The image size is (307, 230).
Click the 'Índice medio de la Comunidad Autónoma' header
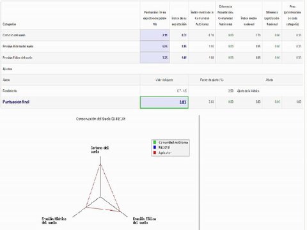202,18
